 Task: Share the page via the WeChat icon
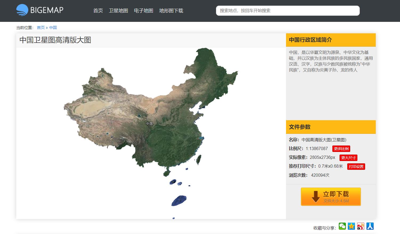[x=342, y=226]
